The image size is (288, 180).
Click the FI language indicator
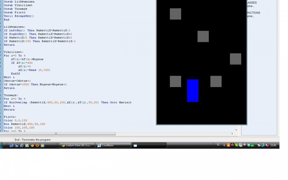click(x=218, y=145)
